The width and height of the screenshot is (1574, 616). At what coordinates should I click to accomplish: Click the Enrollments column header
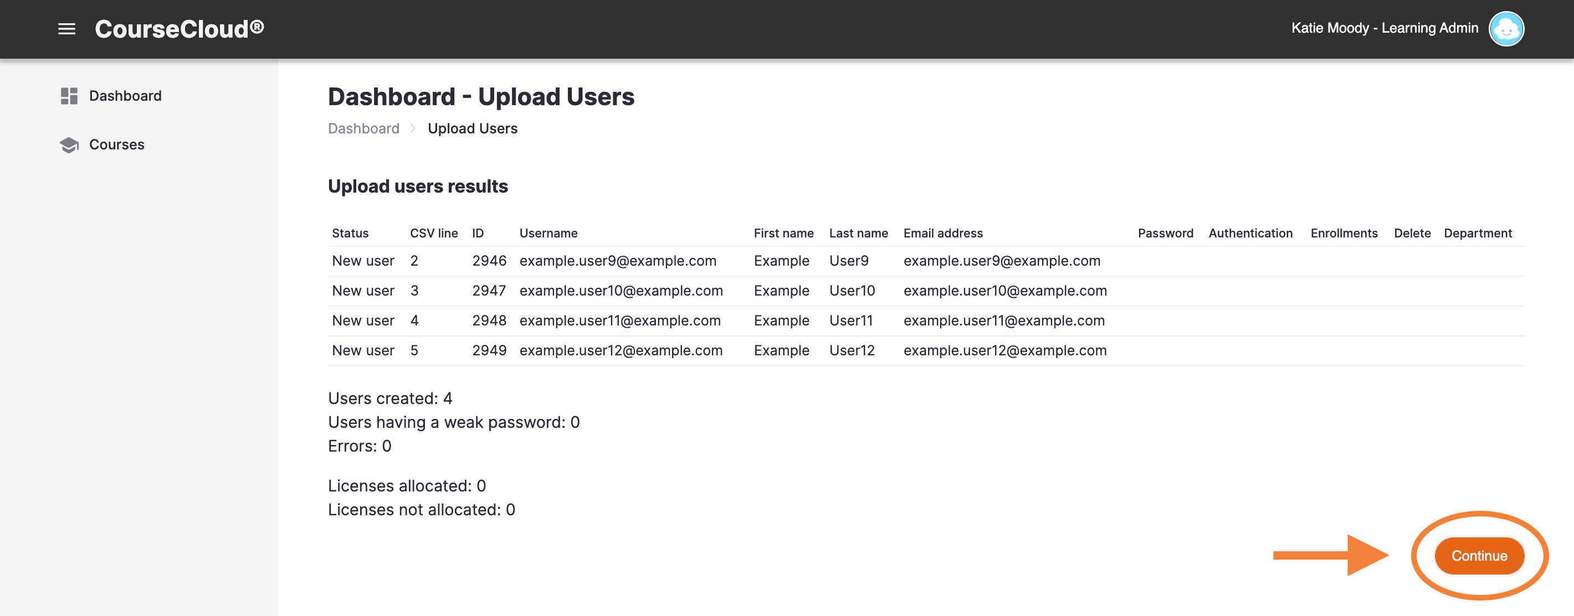click(1344, 233)
